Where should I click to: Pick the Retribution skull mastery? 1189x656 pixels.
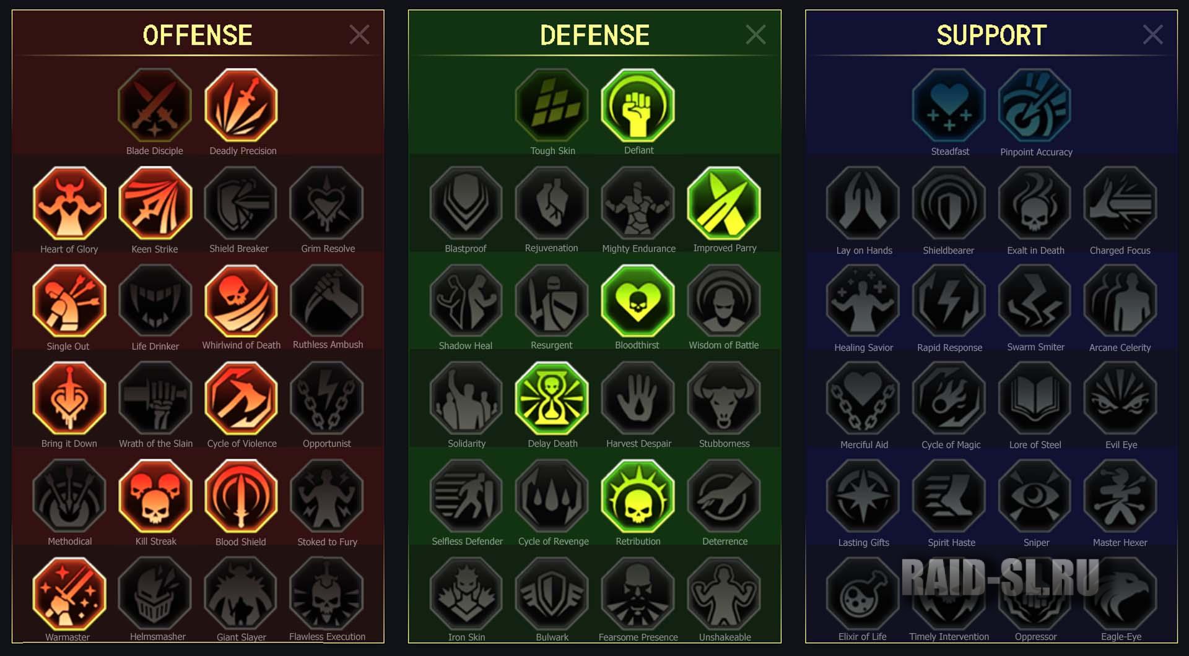(638, 496)
